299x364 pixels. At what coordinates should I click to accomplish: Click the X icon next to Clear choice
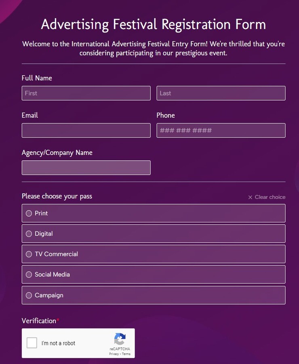[250, 197]
